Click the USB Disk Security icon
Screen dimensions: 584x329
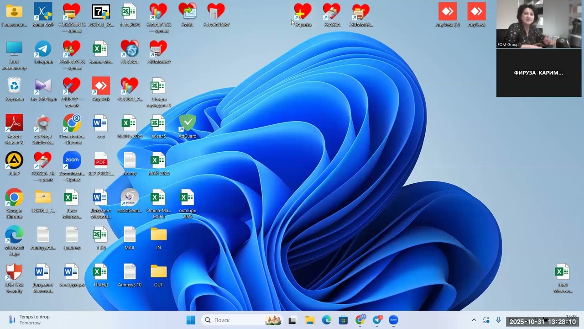14,278
